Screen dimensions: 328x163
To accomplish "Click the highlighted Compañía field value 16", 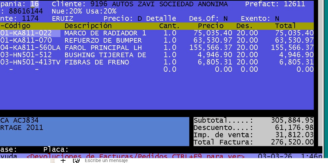I will (x=35, y=4).
